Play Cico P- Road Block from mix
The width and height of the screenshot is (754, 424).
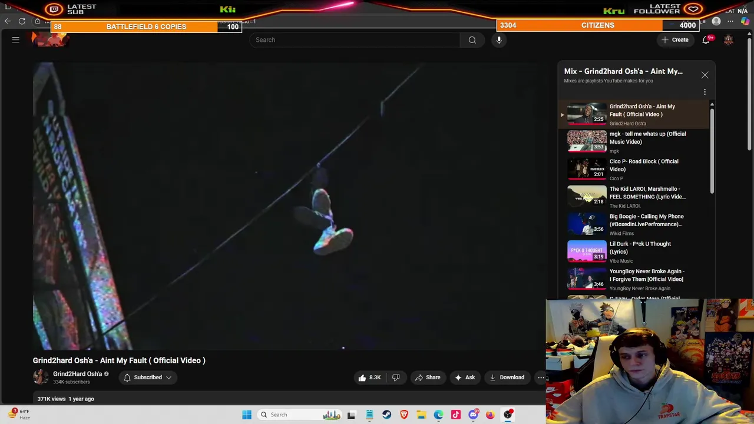[633, 169]
